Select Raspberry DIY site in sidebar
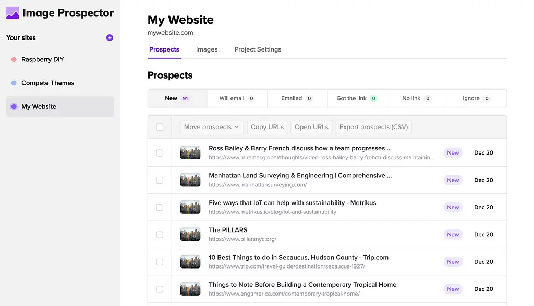This screenshot has height=306, width=534. pyautogui.click(x=43, y=59)
